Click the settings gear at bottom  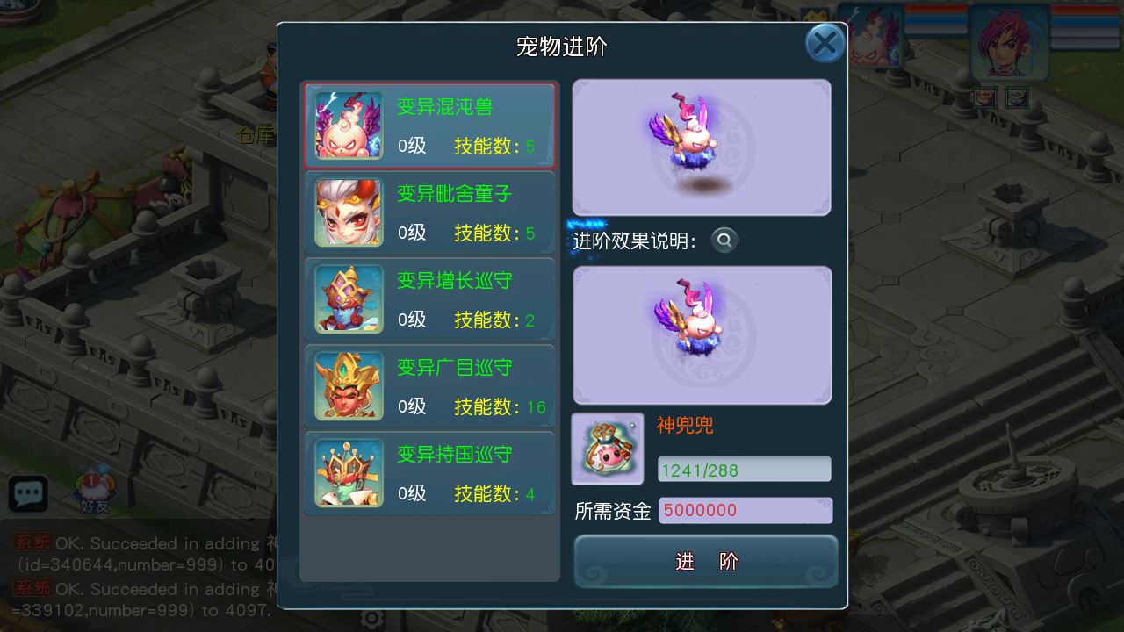(372, 618)
